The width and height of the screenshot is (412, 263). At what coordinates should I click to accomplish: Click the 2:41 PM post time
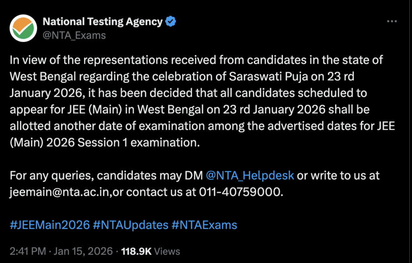(x=27, y=251)
